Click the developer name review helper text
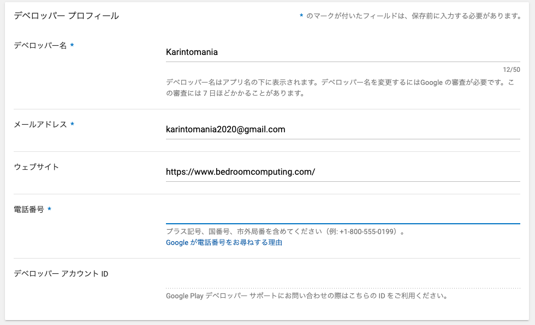The width and height of the screenshot is (535, 325). pyautogui.click(x=340, y=88)
